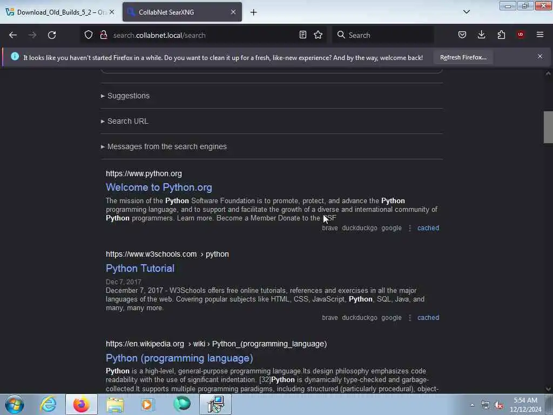Click google label under Python.org result

[391, 228]
